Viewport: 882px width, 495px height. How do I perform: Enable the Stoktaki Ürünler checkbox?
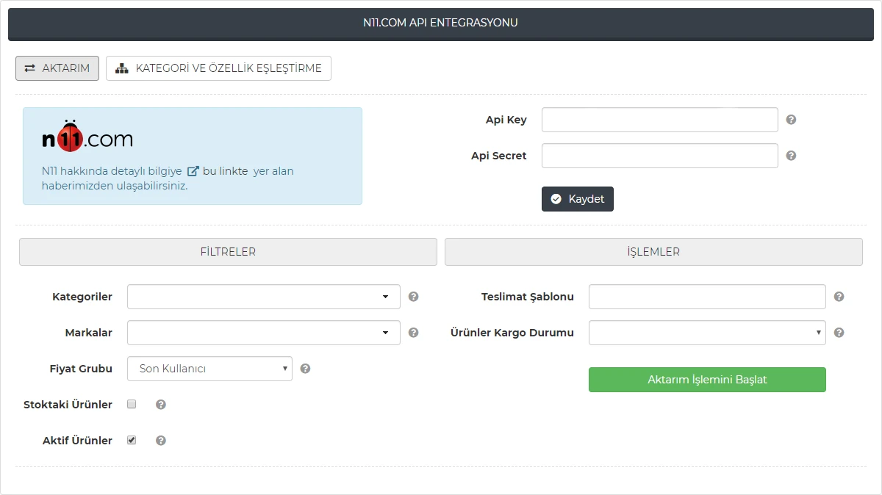(x=132, y=404)
